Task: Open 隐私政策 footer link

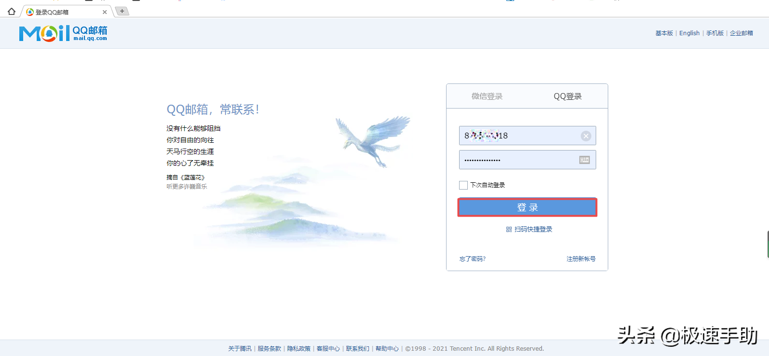Action: click(298, 349)
